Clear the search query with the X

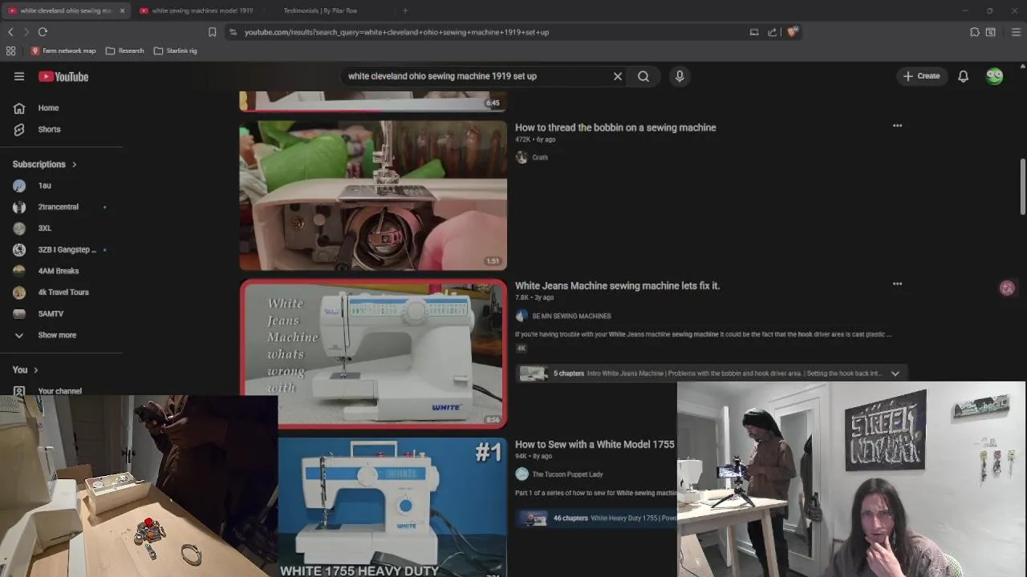click(618, 76)
